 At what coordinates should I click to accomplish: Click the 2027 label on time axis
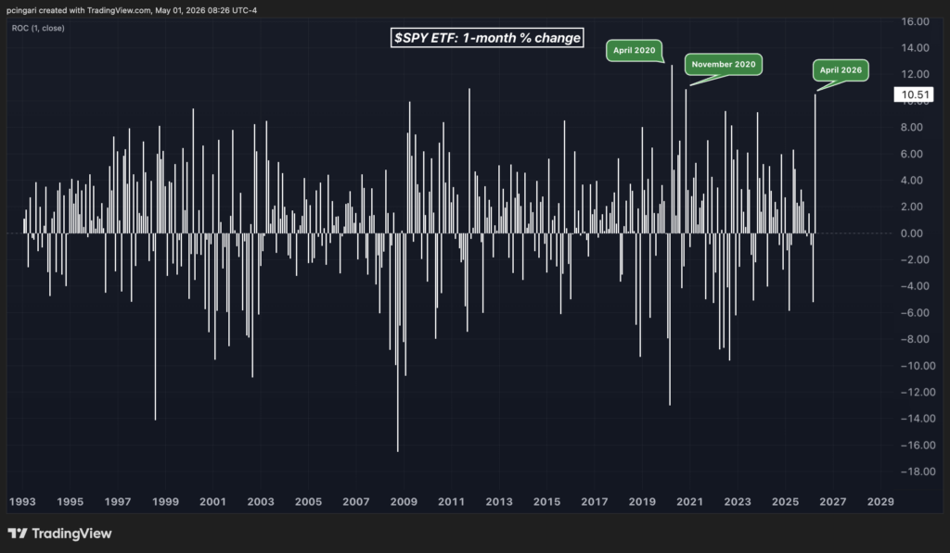click(833, 501)
